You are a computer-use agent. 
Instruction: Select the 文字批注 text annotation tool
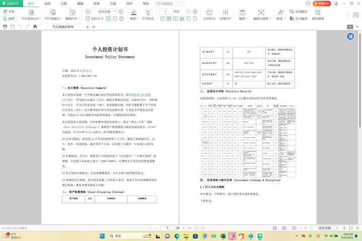click(x=148, y=12)
